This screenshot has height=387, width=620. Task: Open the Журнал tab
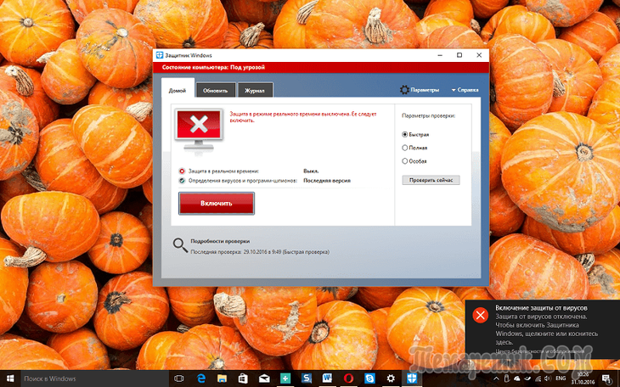pyautogui.click(x=255, y=90)
